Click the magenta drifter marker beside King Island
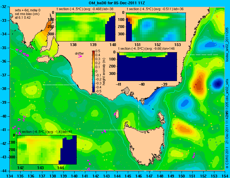 pos(115,114)
